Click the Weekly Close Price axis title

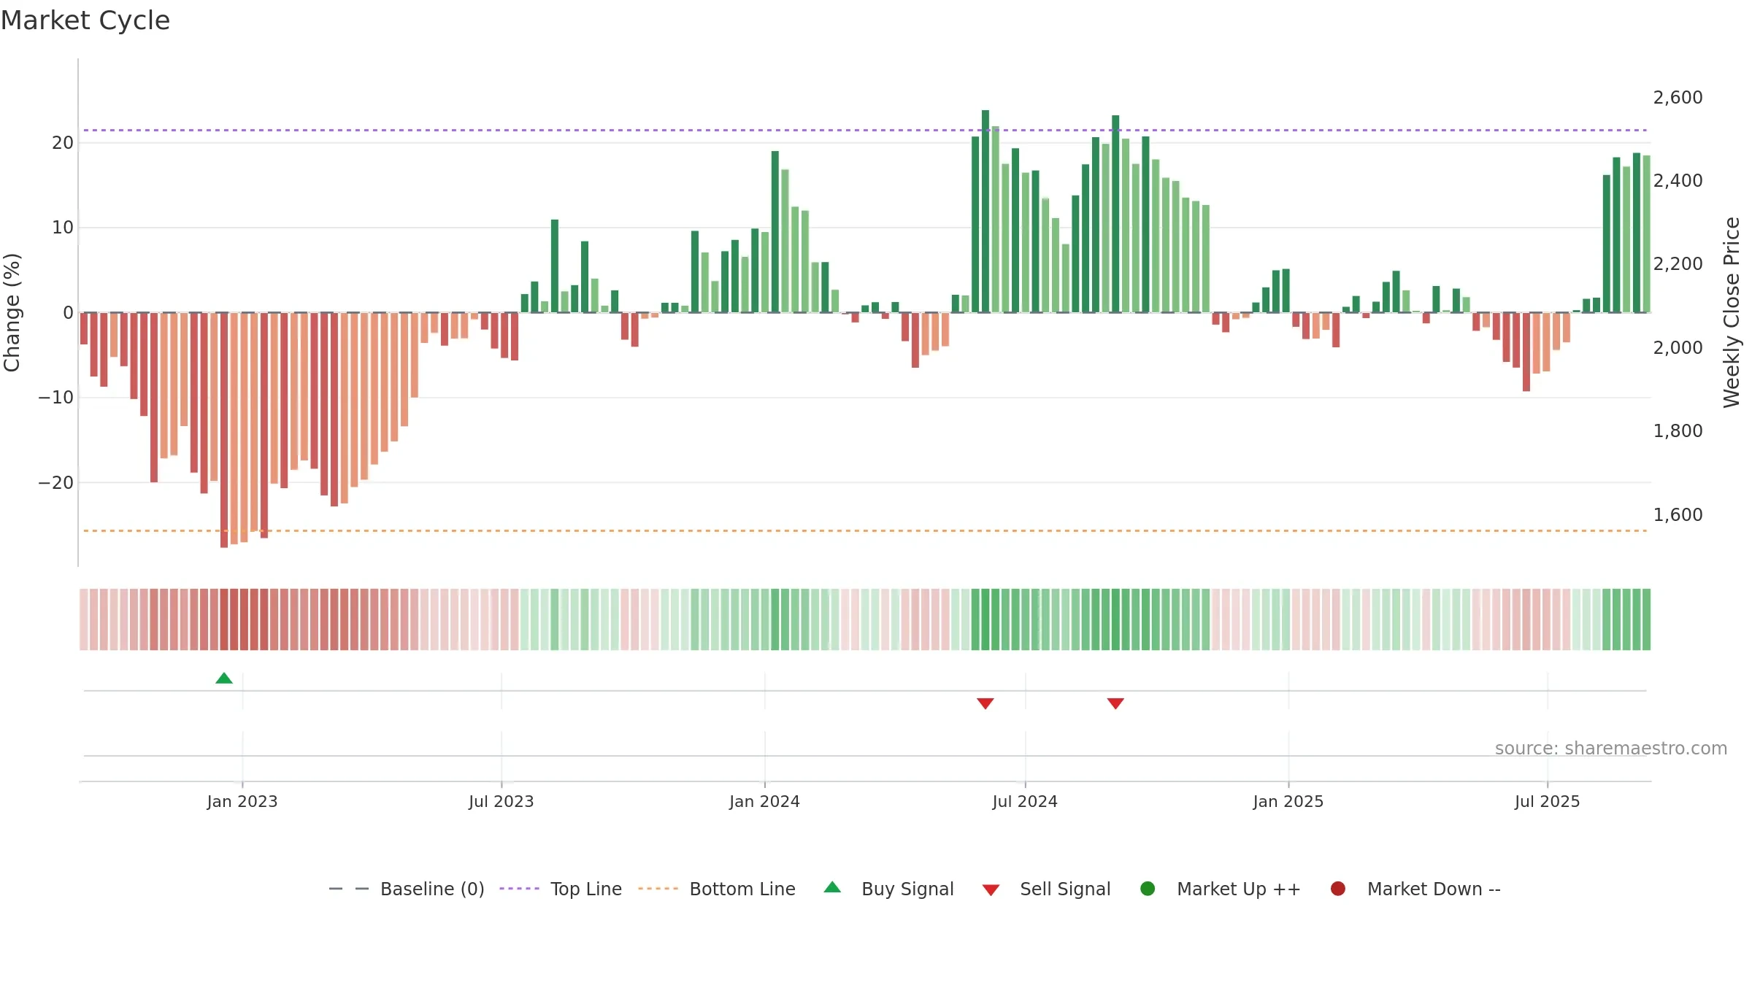(x=1732, y=312)
